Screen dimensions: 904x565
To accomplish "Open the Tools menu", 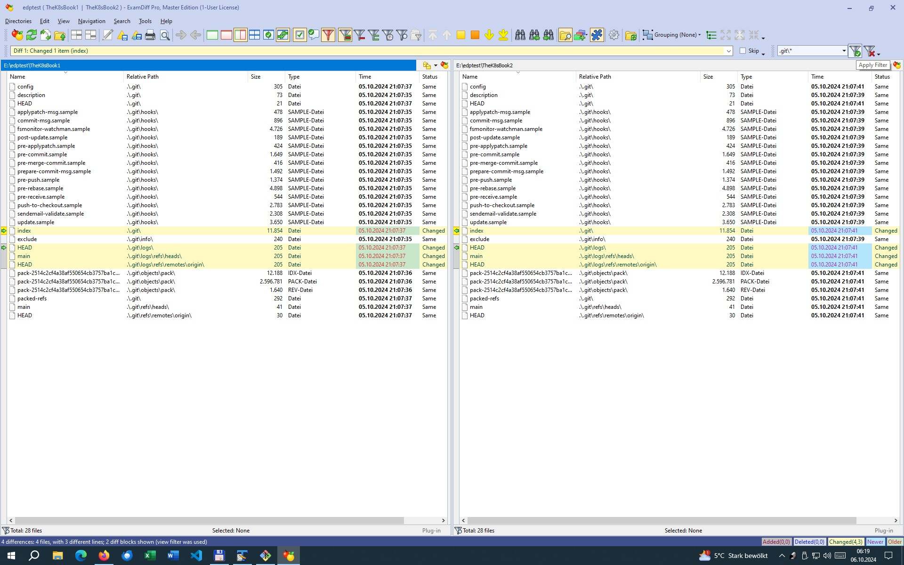I will 145,21.
